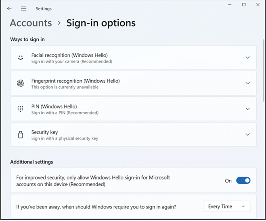Go to Accounts breadcrumb
This screenshot has width=266, height=221.
[x=31, y=23]
